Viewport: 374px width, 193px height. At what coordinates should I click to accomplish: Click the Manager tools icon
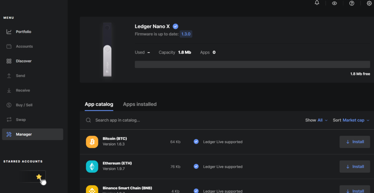(x=9, y=134)
